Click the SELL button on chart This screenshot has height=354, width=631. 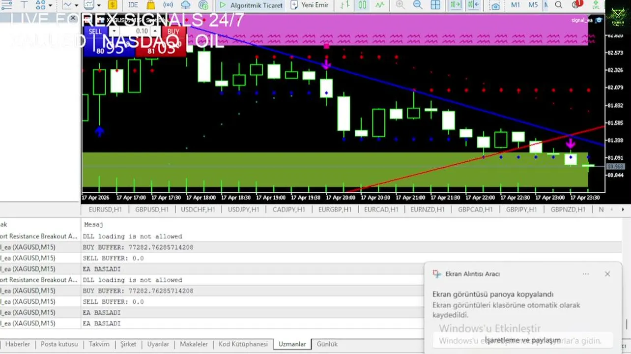click(x=95, y=31)
